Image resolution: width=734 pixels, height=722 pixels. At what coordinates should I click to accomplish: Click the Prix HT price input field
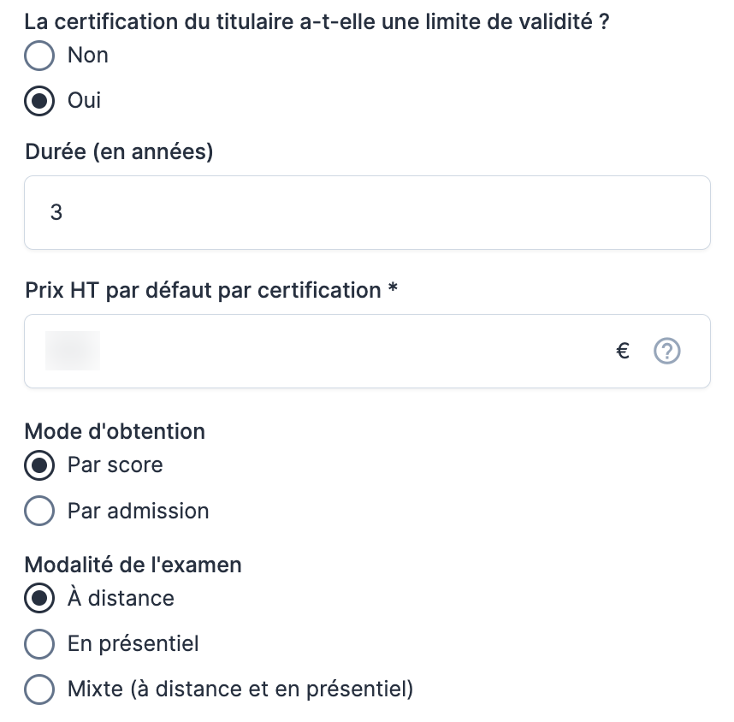click(325, 351)
